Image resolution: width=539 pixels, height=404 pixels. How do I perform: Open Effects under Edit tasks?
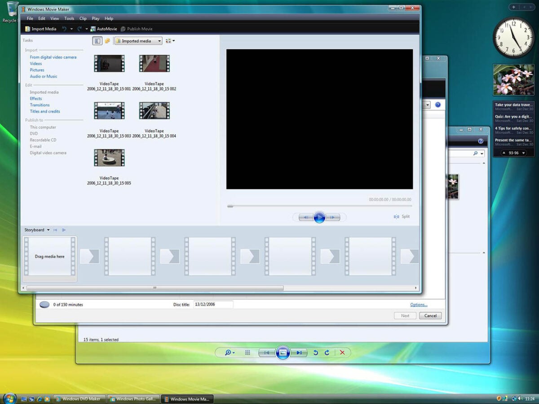36,99
